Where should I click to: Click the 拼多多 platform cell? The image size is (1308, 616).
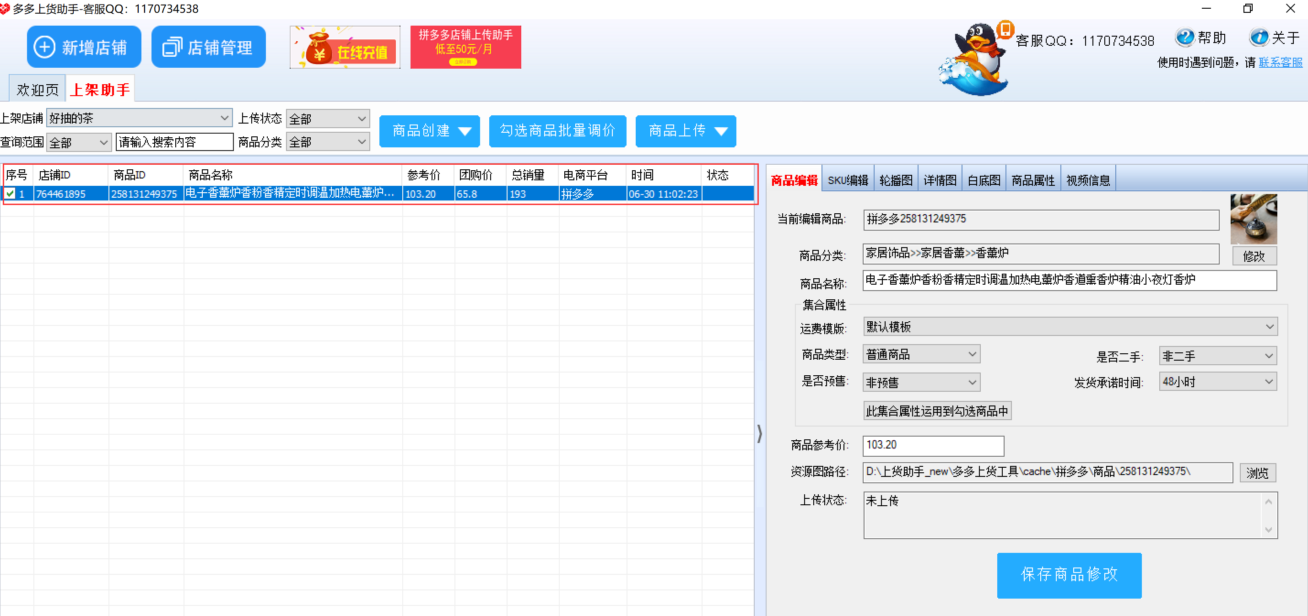[x=593, y=194]
